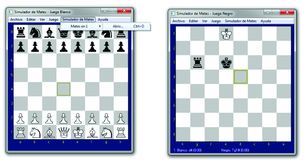The image size is (307, 166).
Task: Click the black pawn on d7
Action: click(63, 47)
